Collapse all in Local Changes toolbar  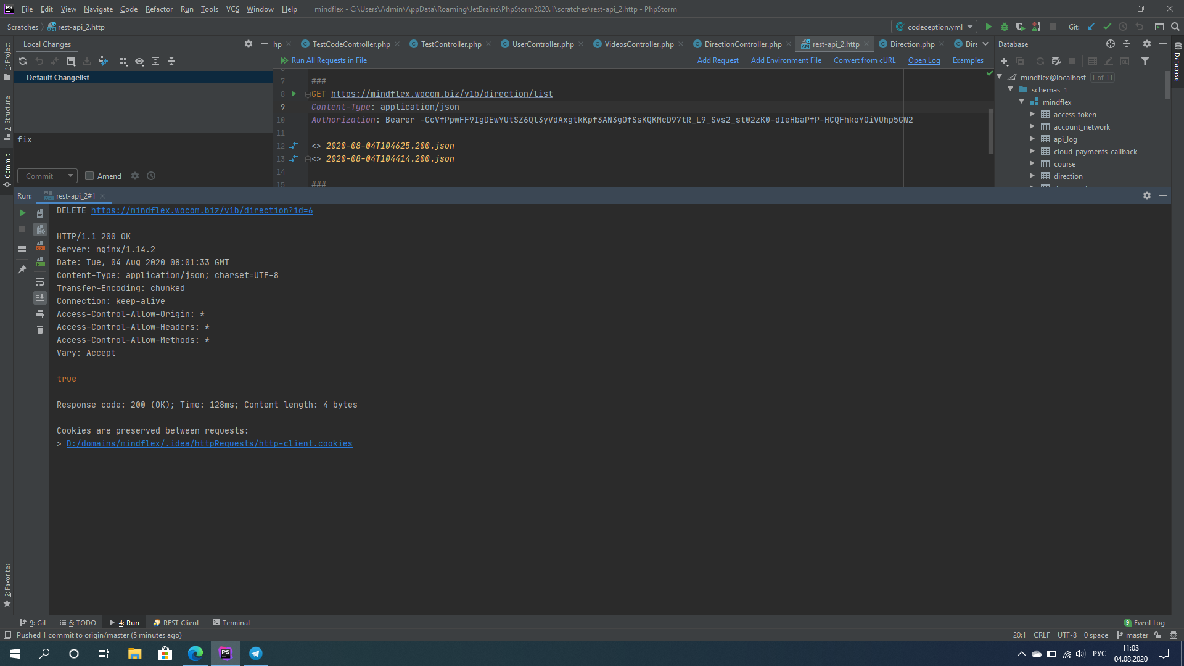pos(171,61)
